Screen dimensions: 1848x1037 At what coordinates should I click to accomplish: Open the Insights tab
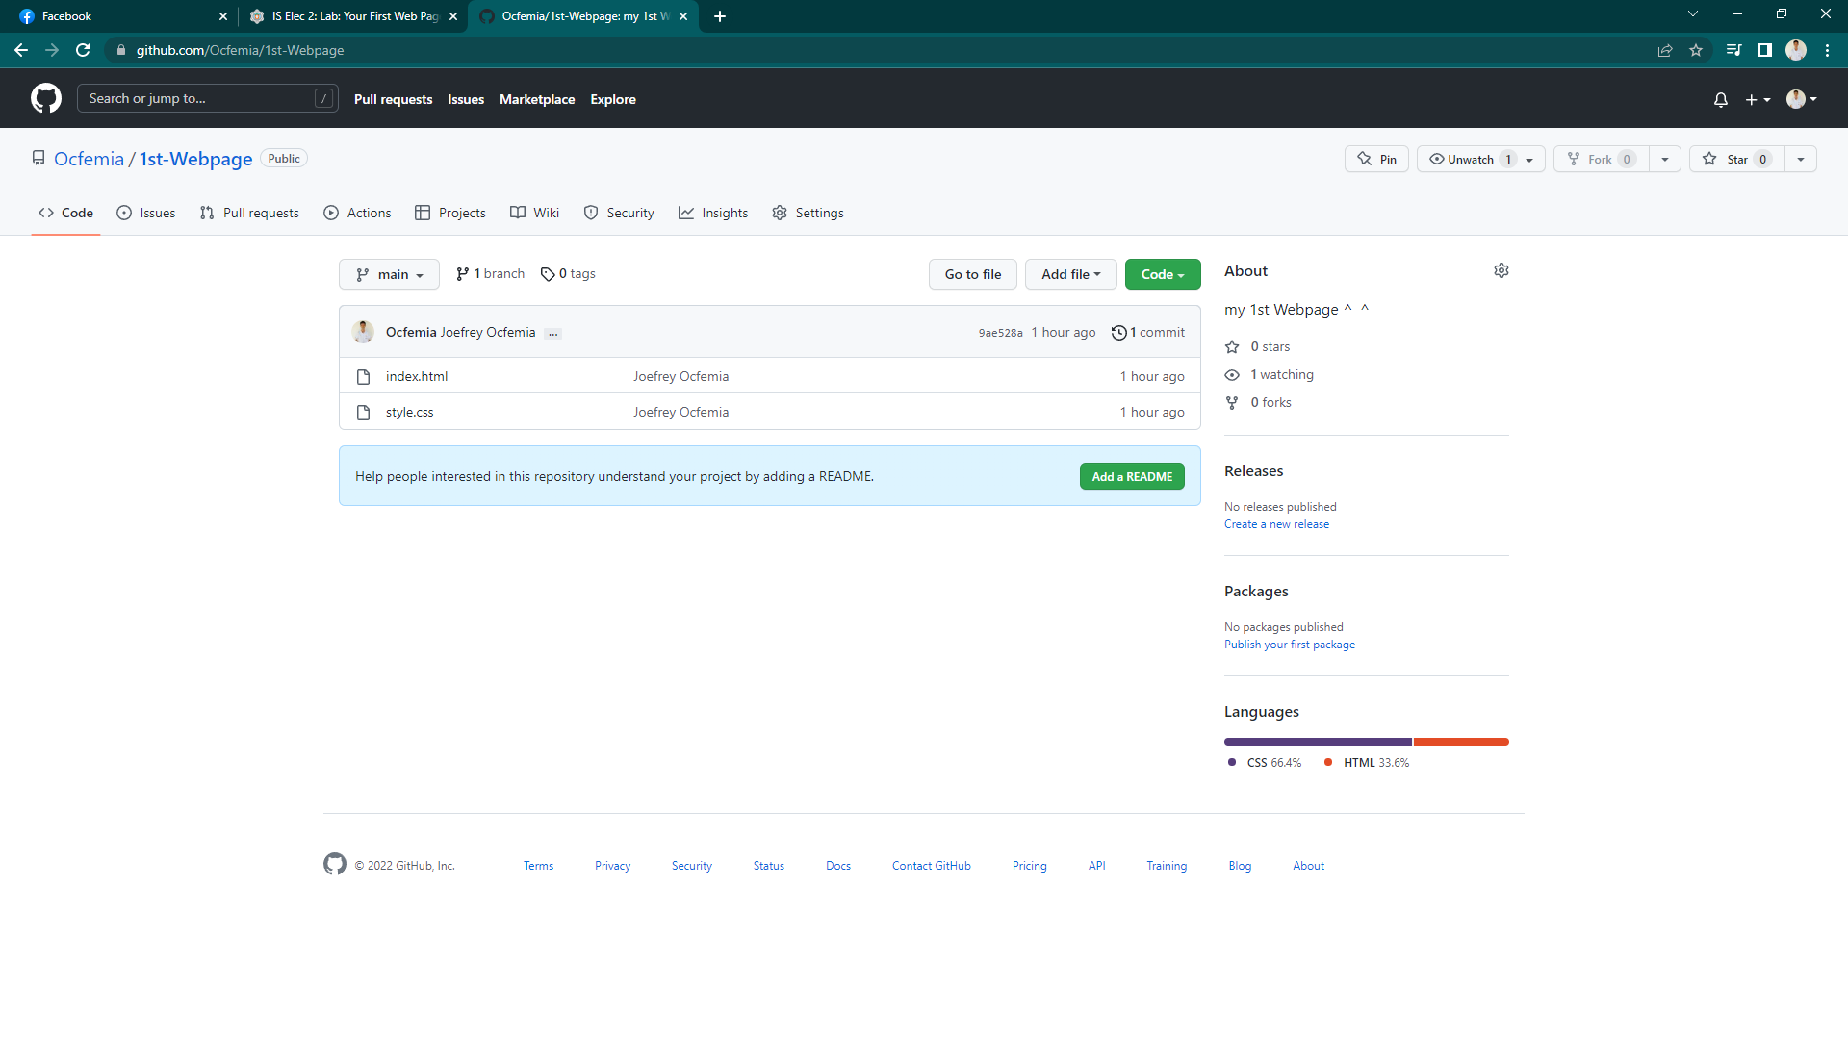tap(713, 213)
